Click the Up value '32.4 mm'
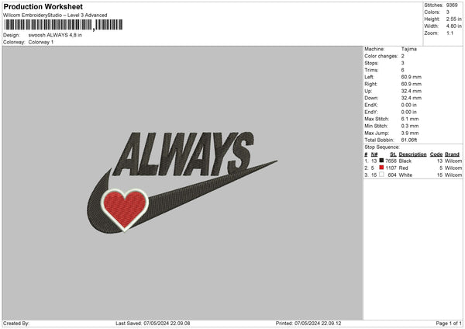 click(x=411, y=91)
